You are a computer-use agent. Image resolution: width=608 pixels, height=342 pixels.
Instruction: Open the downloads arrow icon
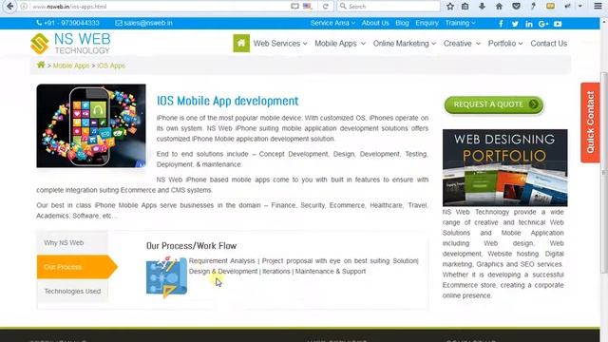[482, 7]
